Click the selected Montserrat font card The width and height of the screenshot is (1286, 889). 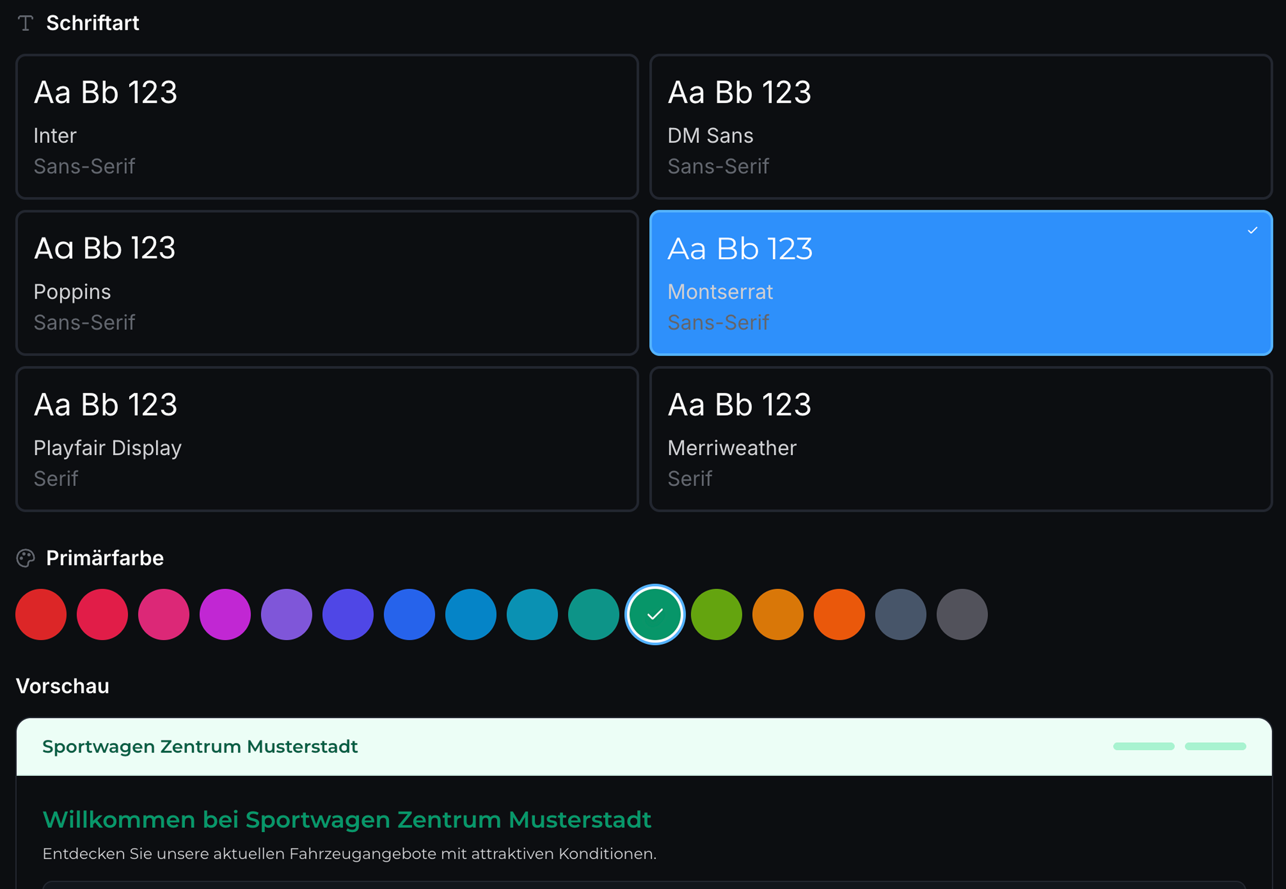coord(961,282)
